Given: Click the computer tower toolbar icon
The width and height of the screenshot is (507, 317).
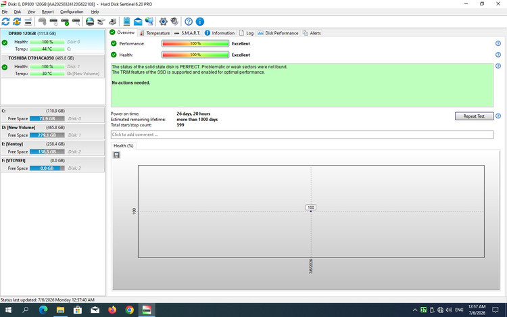Looking at the screenshot, I should [x=112, y=22].
